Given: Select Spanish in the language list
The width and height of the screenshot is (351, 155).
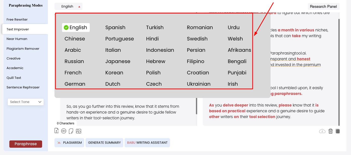Looking at the screenshot, I should 115,27.
